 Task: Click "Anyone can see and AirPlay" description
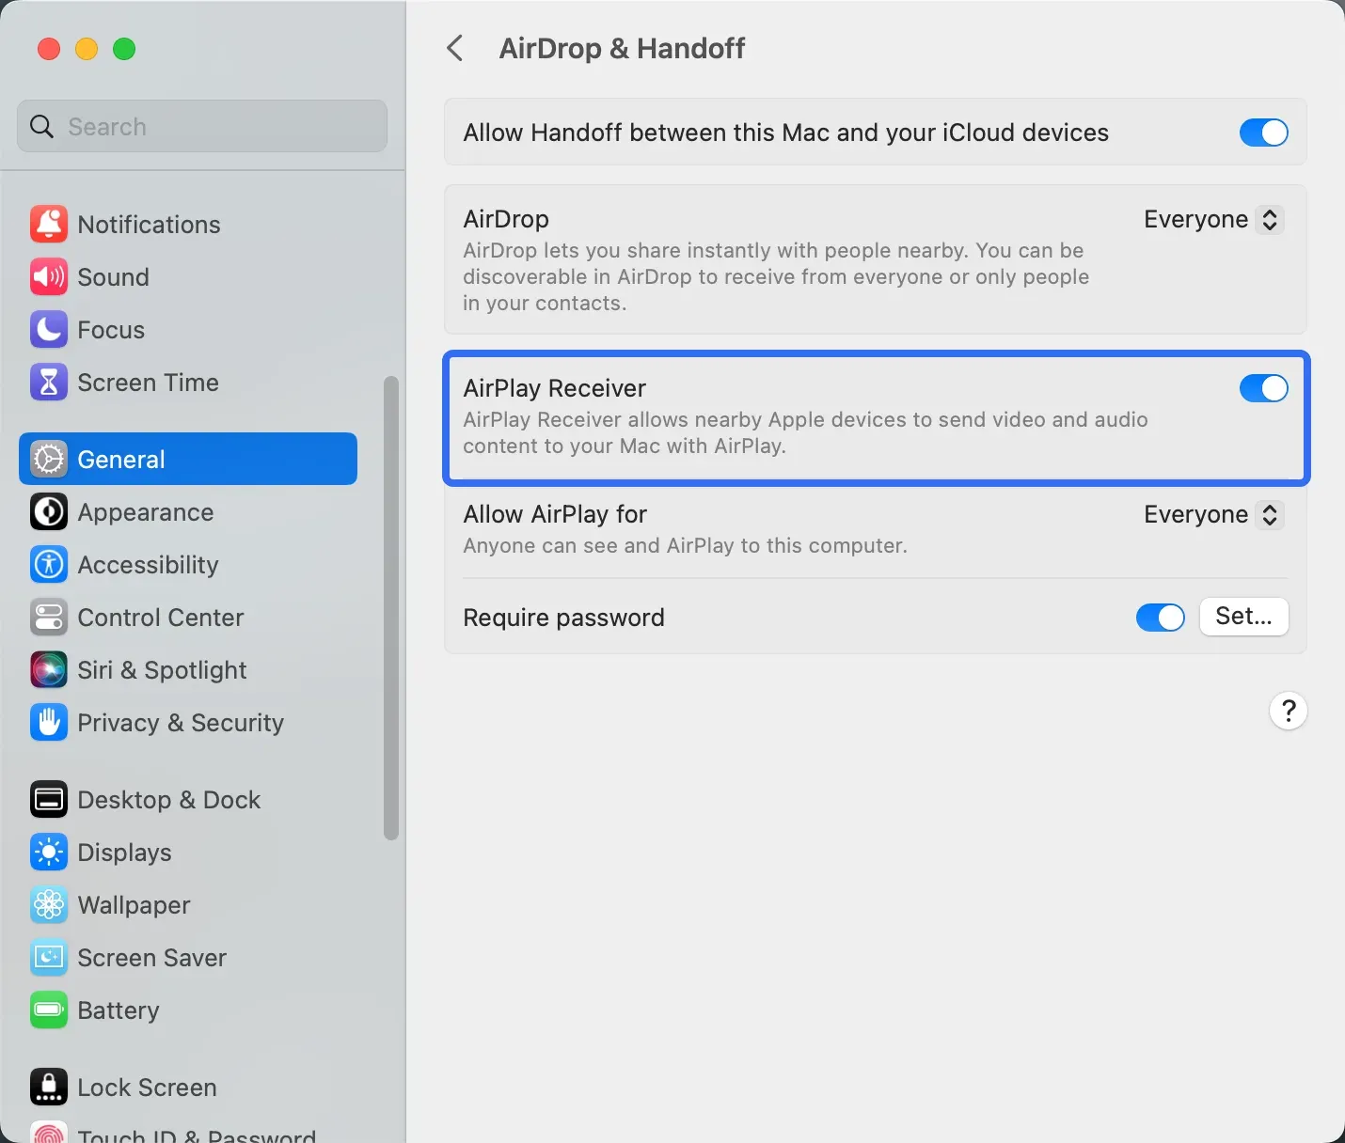[685, 545]
